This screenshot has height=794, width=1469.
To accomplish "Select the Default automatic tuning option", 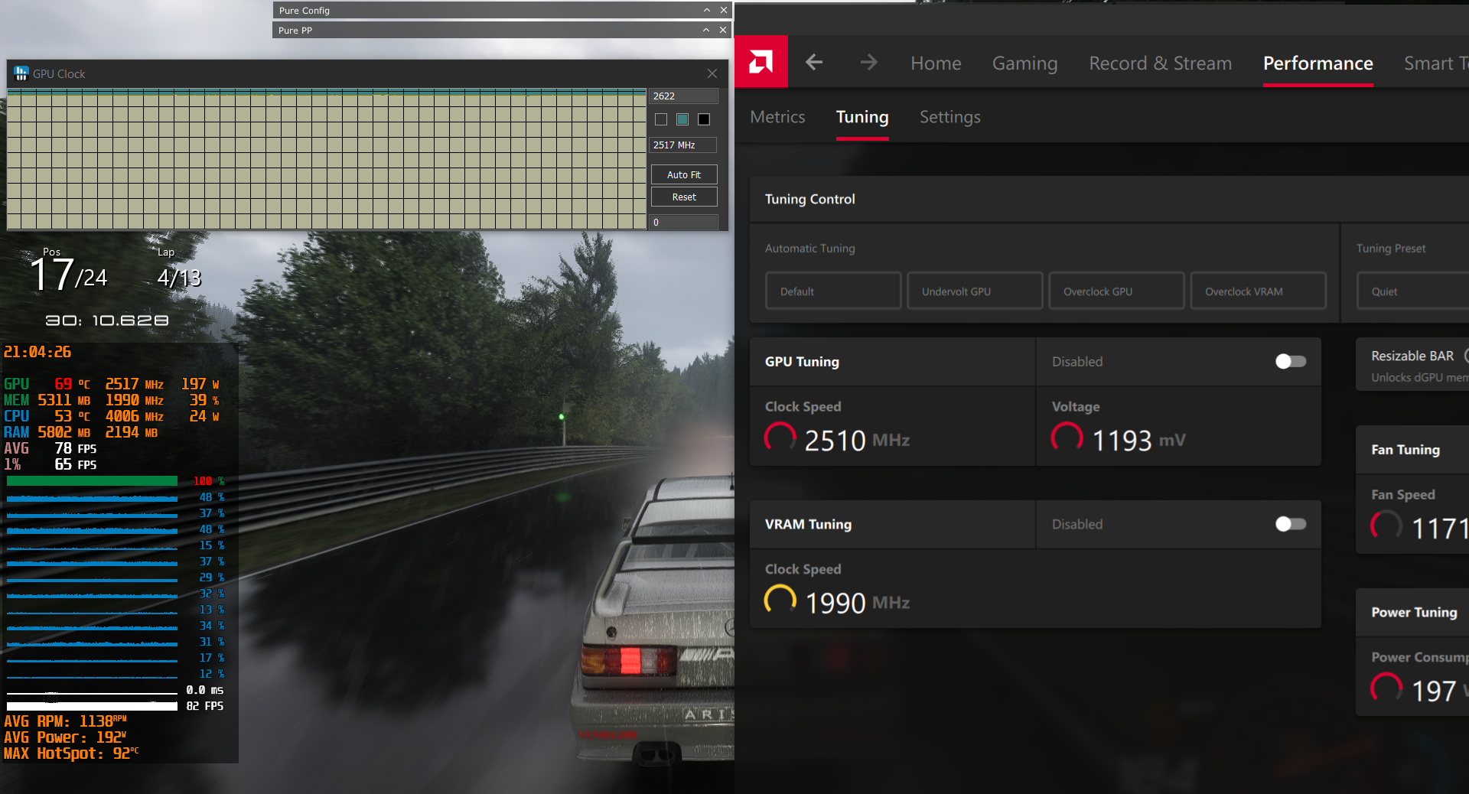I will coord(833,291).
